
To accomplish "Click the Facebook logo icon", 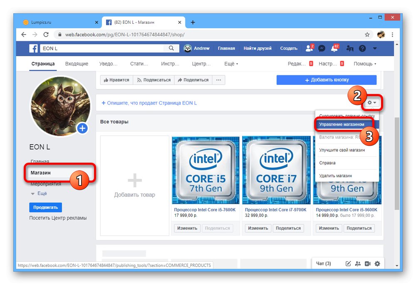I will point(33,48).
